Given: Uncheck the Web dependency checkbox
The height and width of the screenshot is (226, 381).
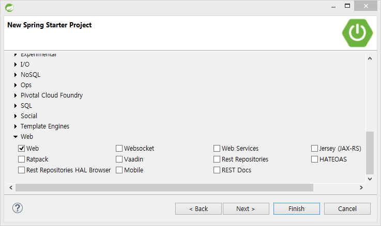Looking at the screenshot, I should 21,148.
